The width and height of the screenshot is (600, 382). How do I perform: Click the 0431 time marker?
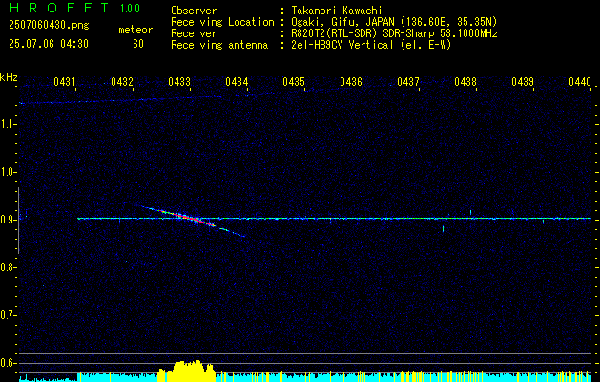64,81
